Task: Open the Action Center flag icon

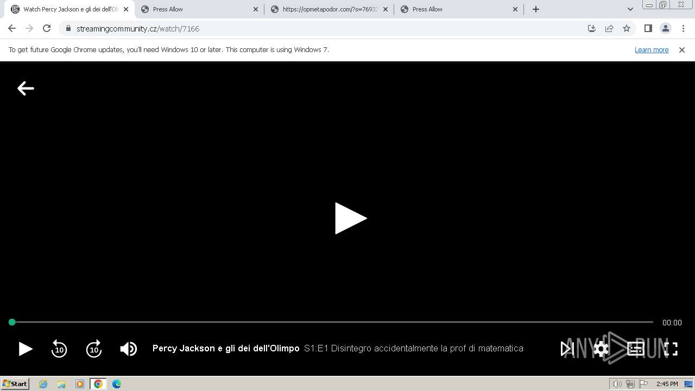Action: coord(643,384)
